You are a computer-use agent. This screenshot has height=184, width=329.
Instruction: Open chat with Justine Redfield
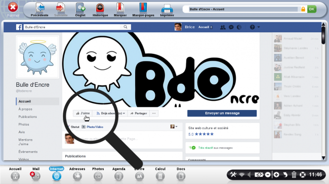[x=296, y=68]
